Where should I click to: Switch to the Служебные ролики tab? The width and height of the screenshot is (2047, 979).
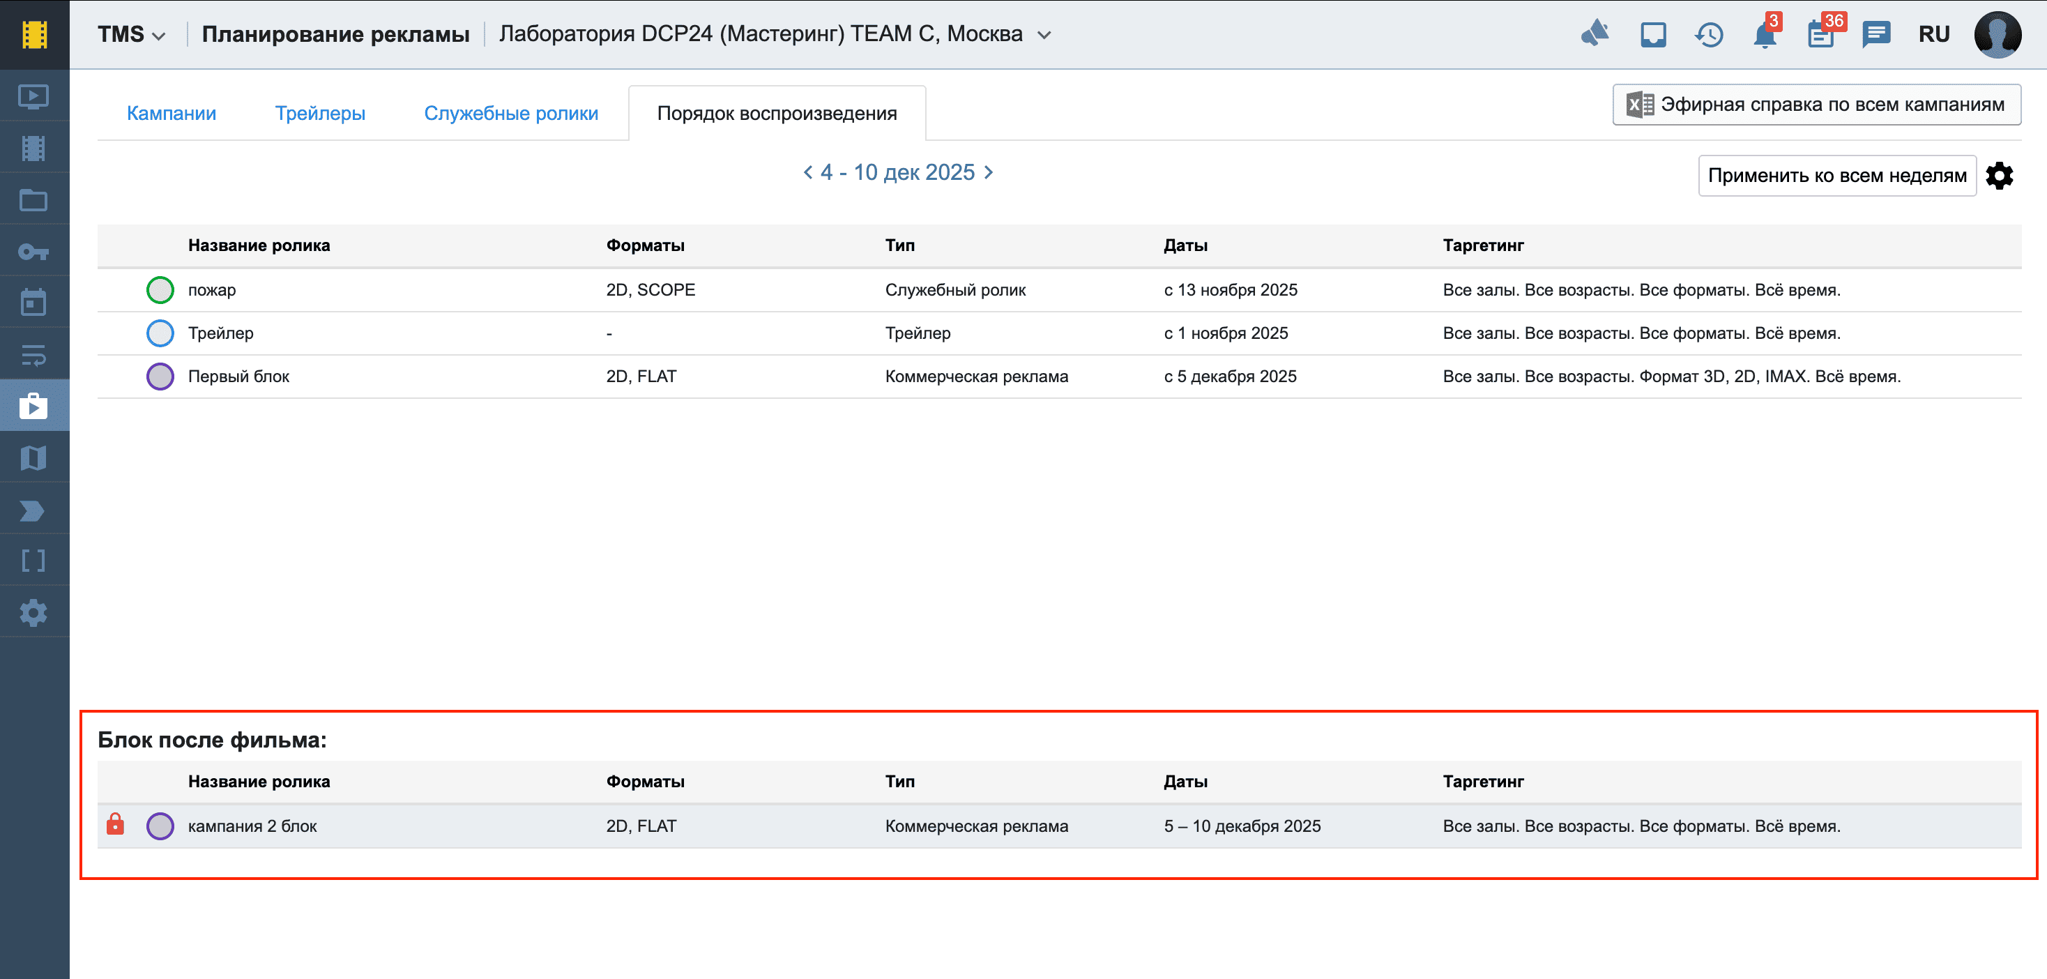pyautogui.click(x=511, y=113)
